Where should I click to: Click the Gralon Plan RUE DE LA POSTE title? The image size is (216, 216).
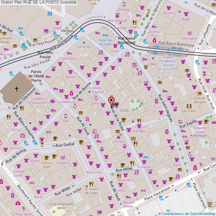point(39,2)
